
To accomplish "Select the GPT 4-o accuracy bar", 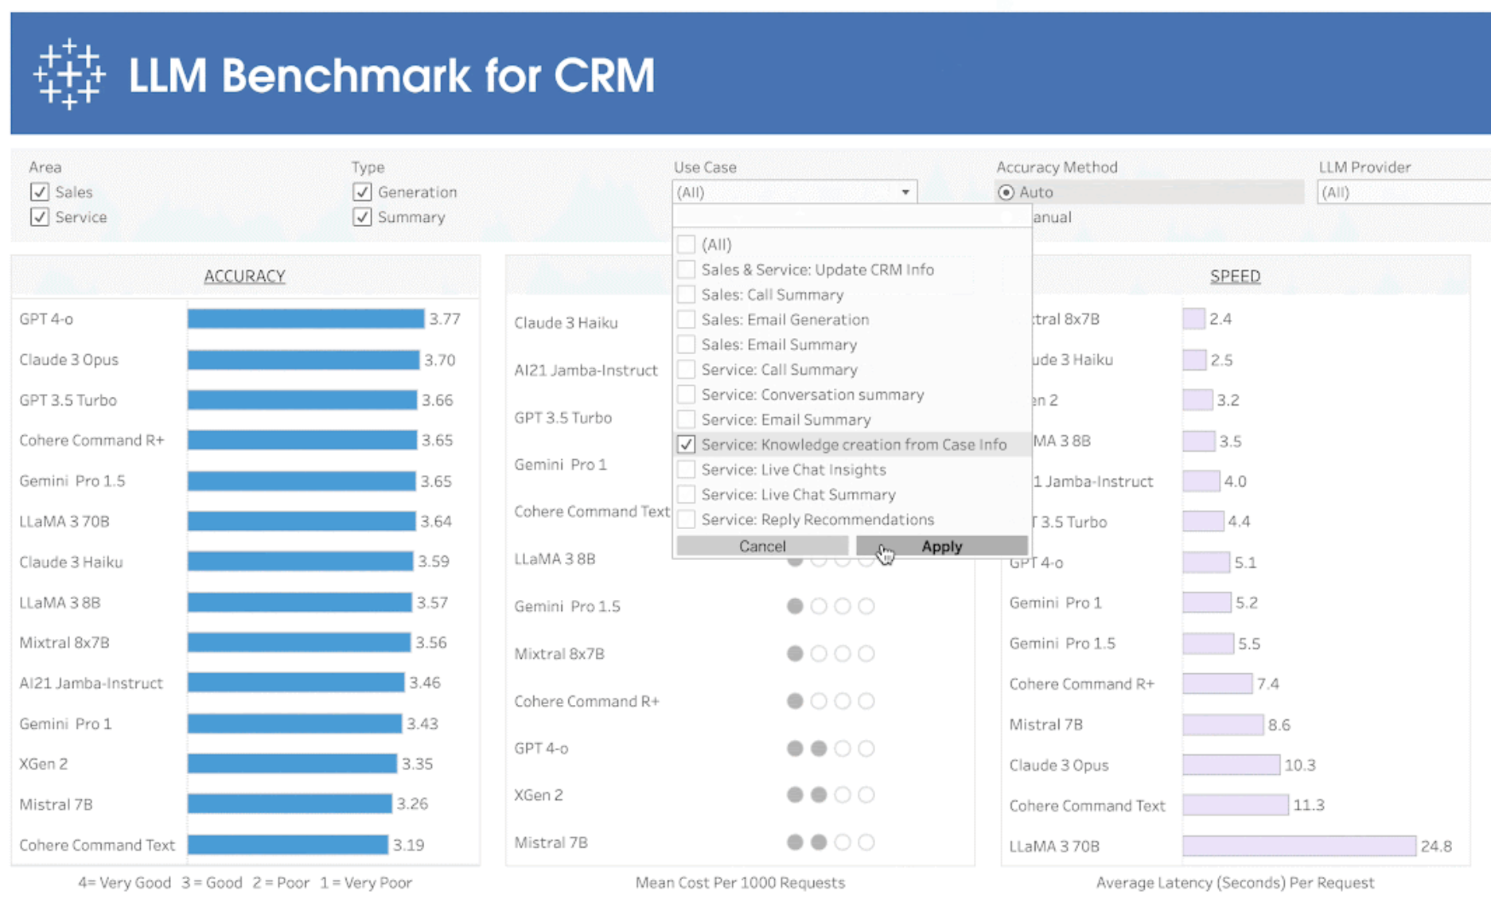I will coord(306,319).
